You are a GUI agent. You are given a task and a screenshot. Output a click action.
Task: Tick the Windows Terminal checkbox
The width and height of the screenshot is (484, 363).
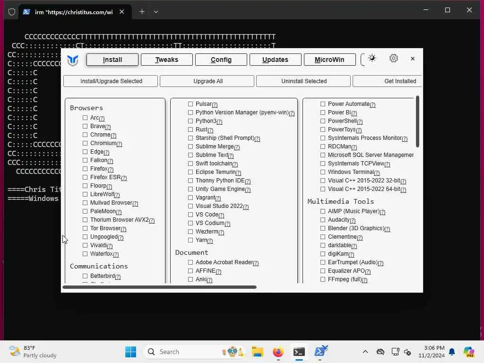click(322, 172)
